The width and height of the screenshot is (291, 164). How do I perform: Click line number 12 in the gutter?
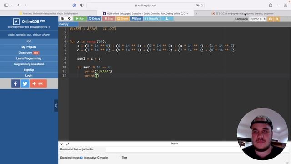pos(64,76)
